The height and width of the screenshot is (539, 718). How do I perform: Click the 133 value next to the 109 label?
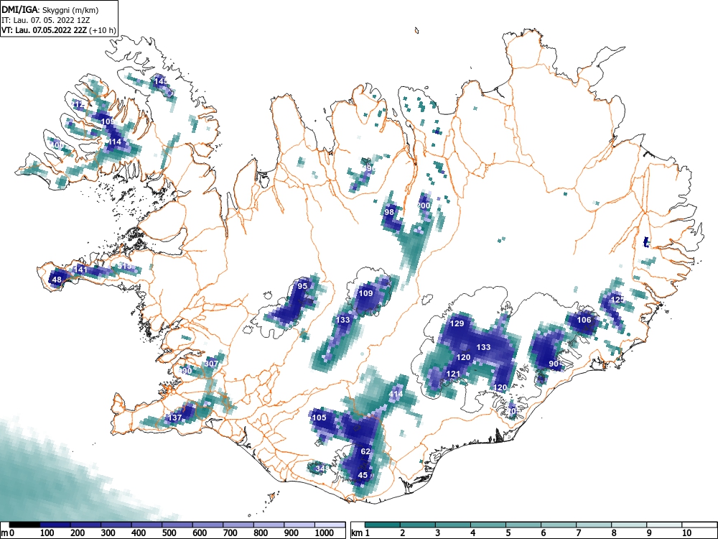(x=343, y=320)
